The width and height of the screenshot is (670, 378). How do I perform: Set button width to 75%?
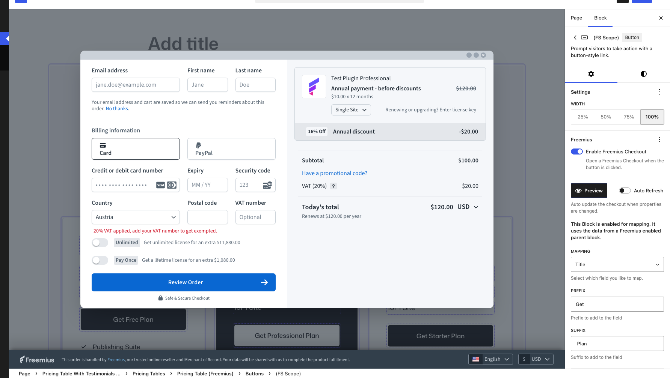[x=629, y=117]
